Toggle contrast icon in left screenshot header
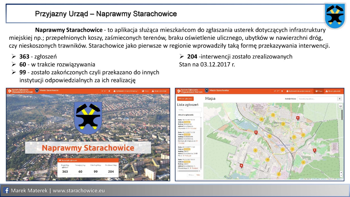Viewport: 350px width, 197px height. (x=109, y=91)
